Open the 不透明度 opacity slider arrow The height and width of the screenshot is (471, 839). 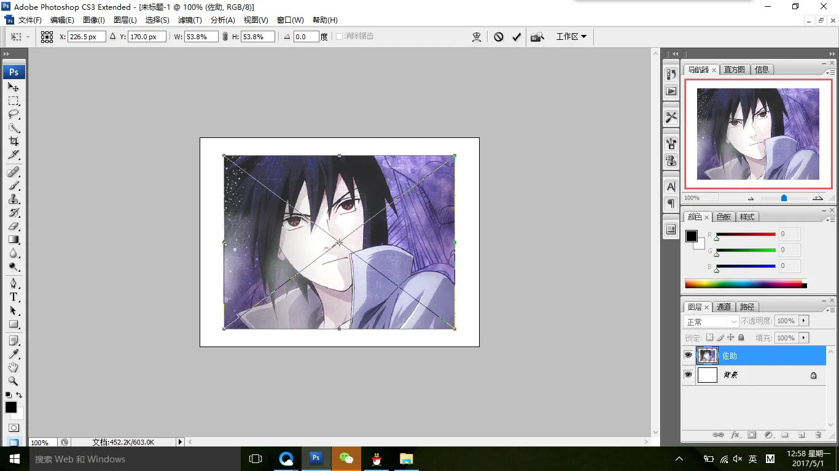point(804,321)
